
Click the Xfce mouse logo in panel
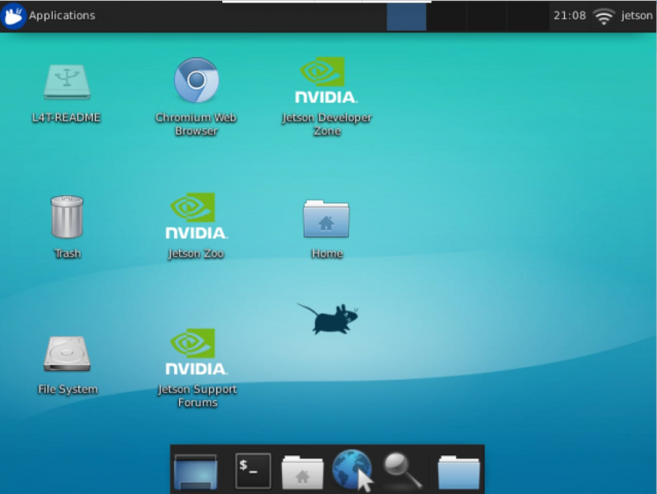pyautogui.click(x=13, y=16)
